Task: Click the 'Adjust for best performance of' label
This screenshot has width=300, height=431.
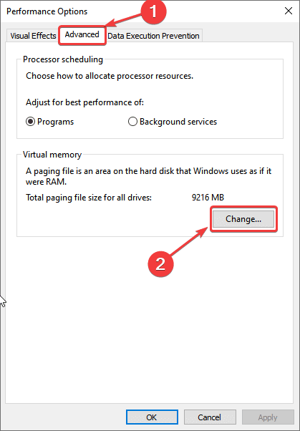Action: [x=84, y=102]
